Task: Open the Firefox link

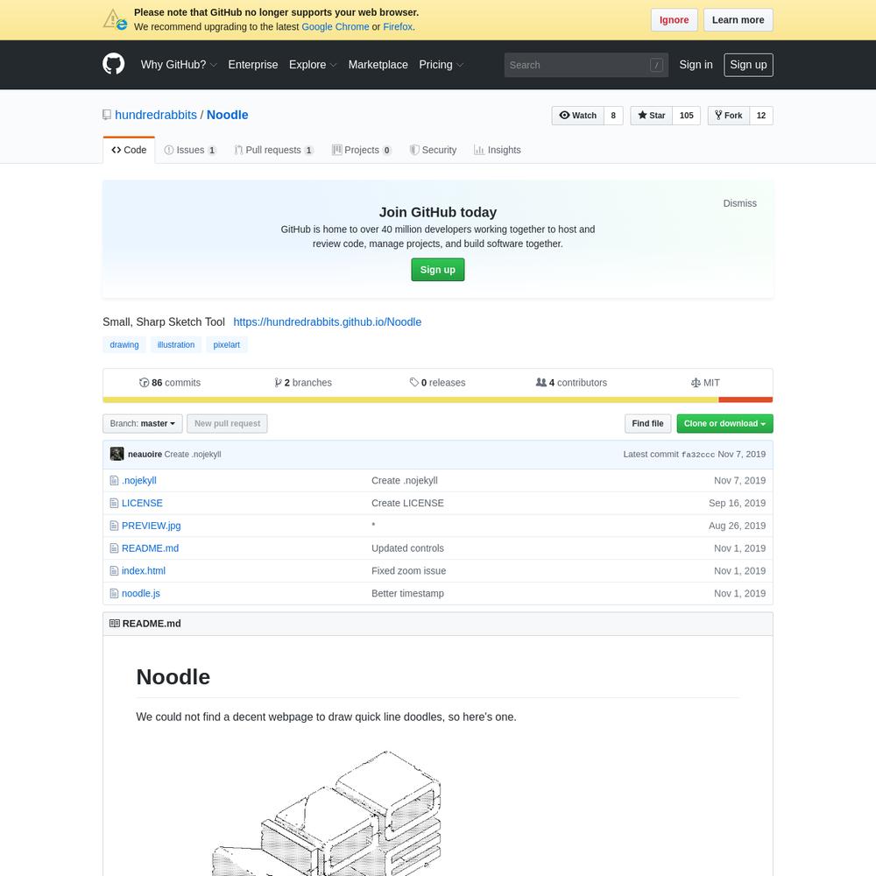Action: (397, 27)
